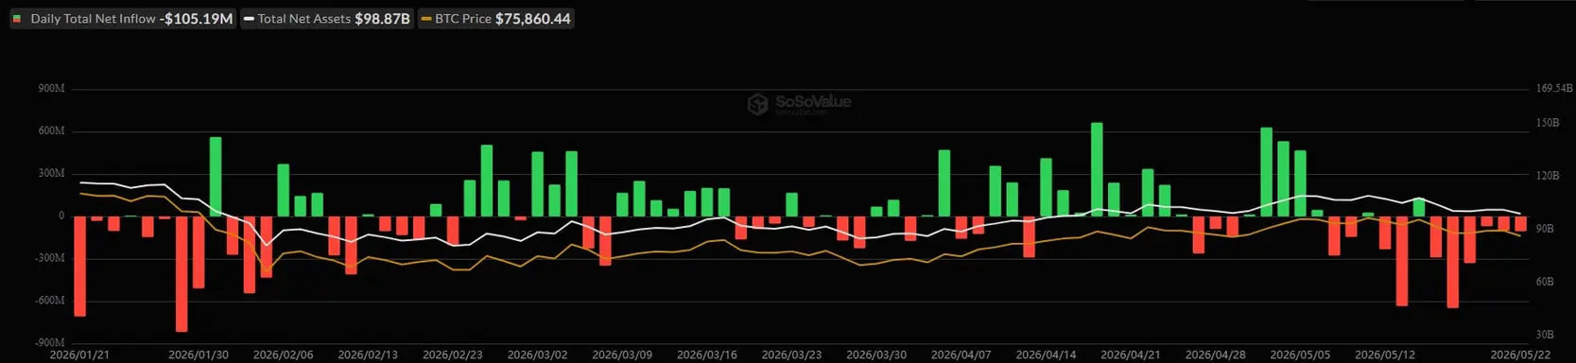Click the -300M left axis label
The height and width of the screenshot is (363, 1576).
(49, 258)
